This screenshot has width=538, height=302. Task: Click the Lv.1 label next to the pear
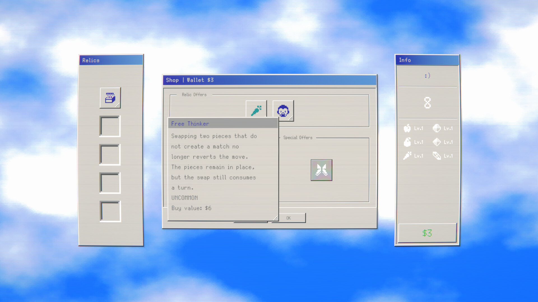[x=419, y=142]
